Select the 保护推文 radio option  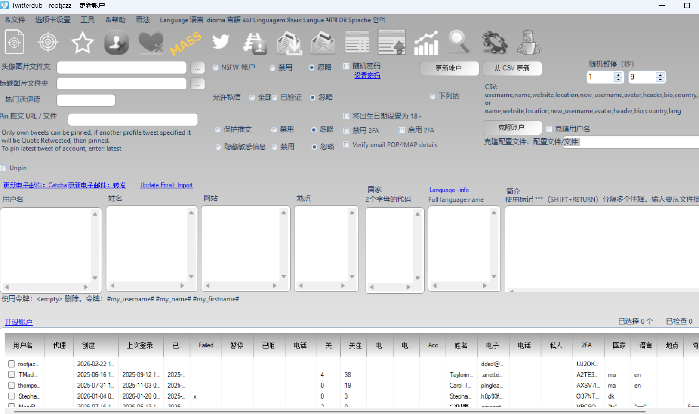218,130
